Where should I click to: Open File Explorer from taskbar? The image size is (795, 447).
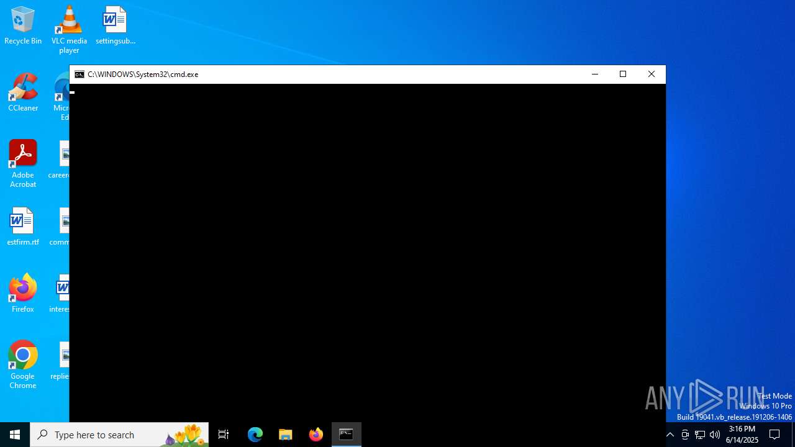[x=286, y=435]
